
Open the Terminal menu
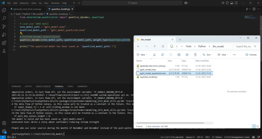(x=55, y=3)
